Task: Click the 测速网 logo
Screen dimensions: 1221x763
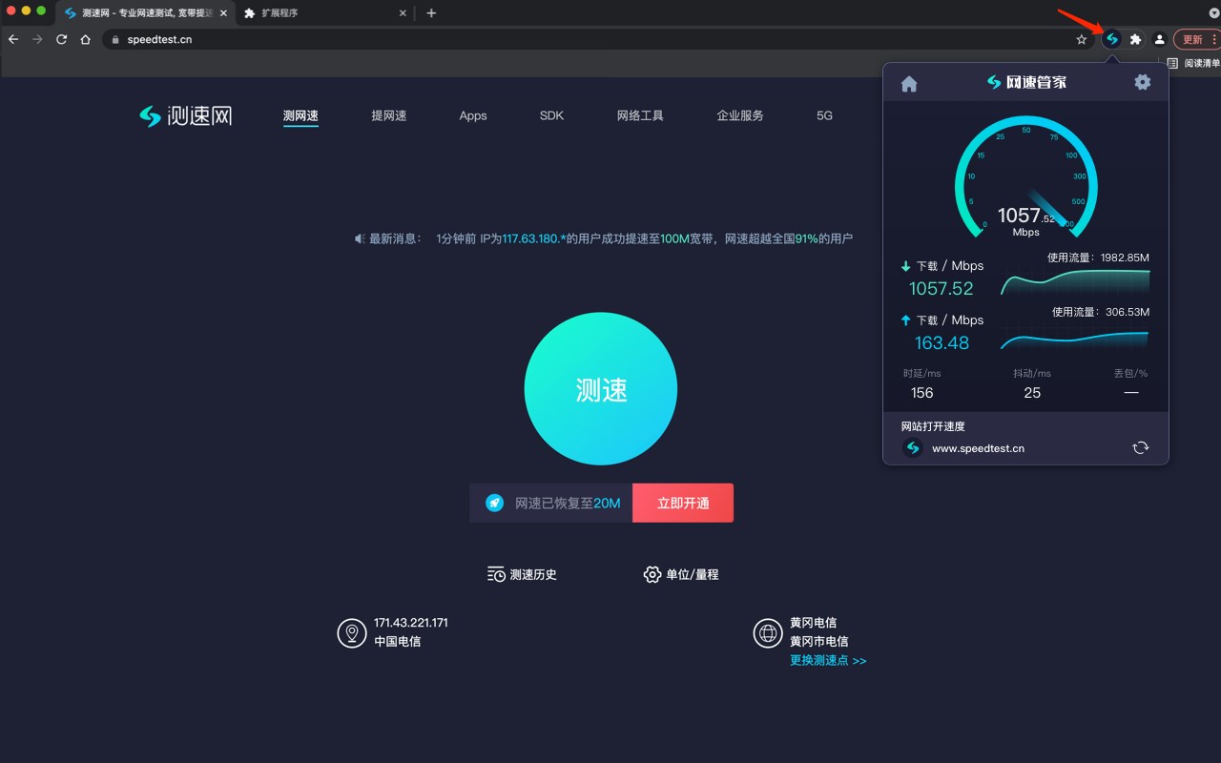Action: pyautogui.click(x=186, y=115)
